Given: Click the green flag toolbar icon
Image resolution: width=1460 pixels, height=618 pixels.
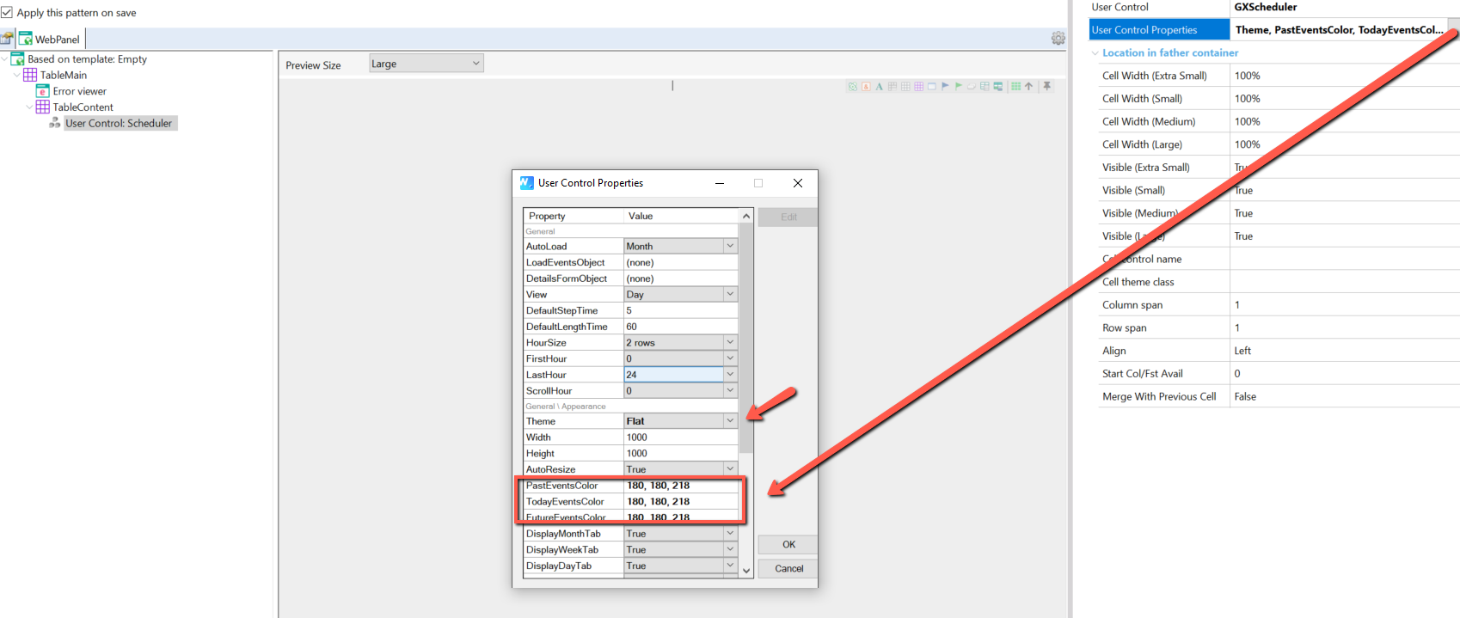Looking at the screenshot, I should point(958,86).
